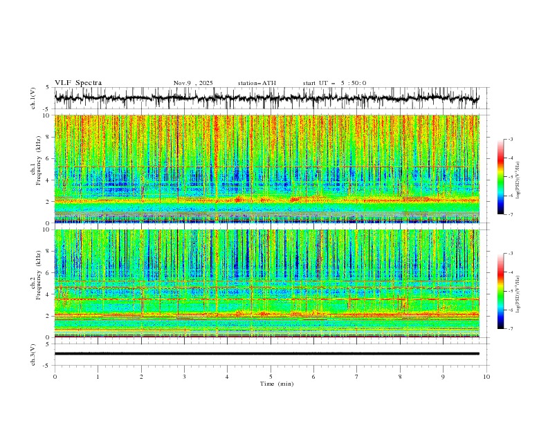Click the 'VLF Spectra' title text

pyautogui.click(x=78, y=83)
